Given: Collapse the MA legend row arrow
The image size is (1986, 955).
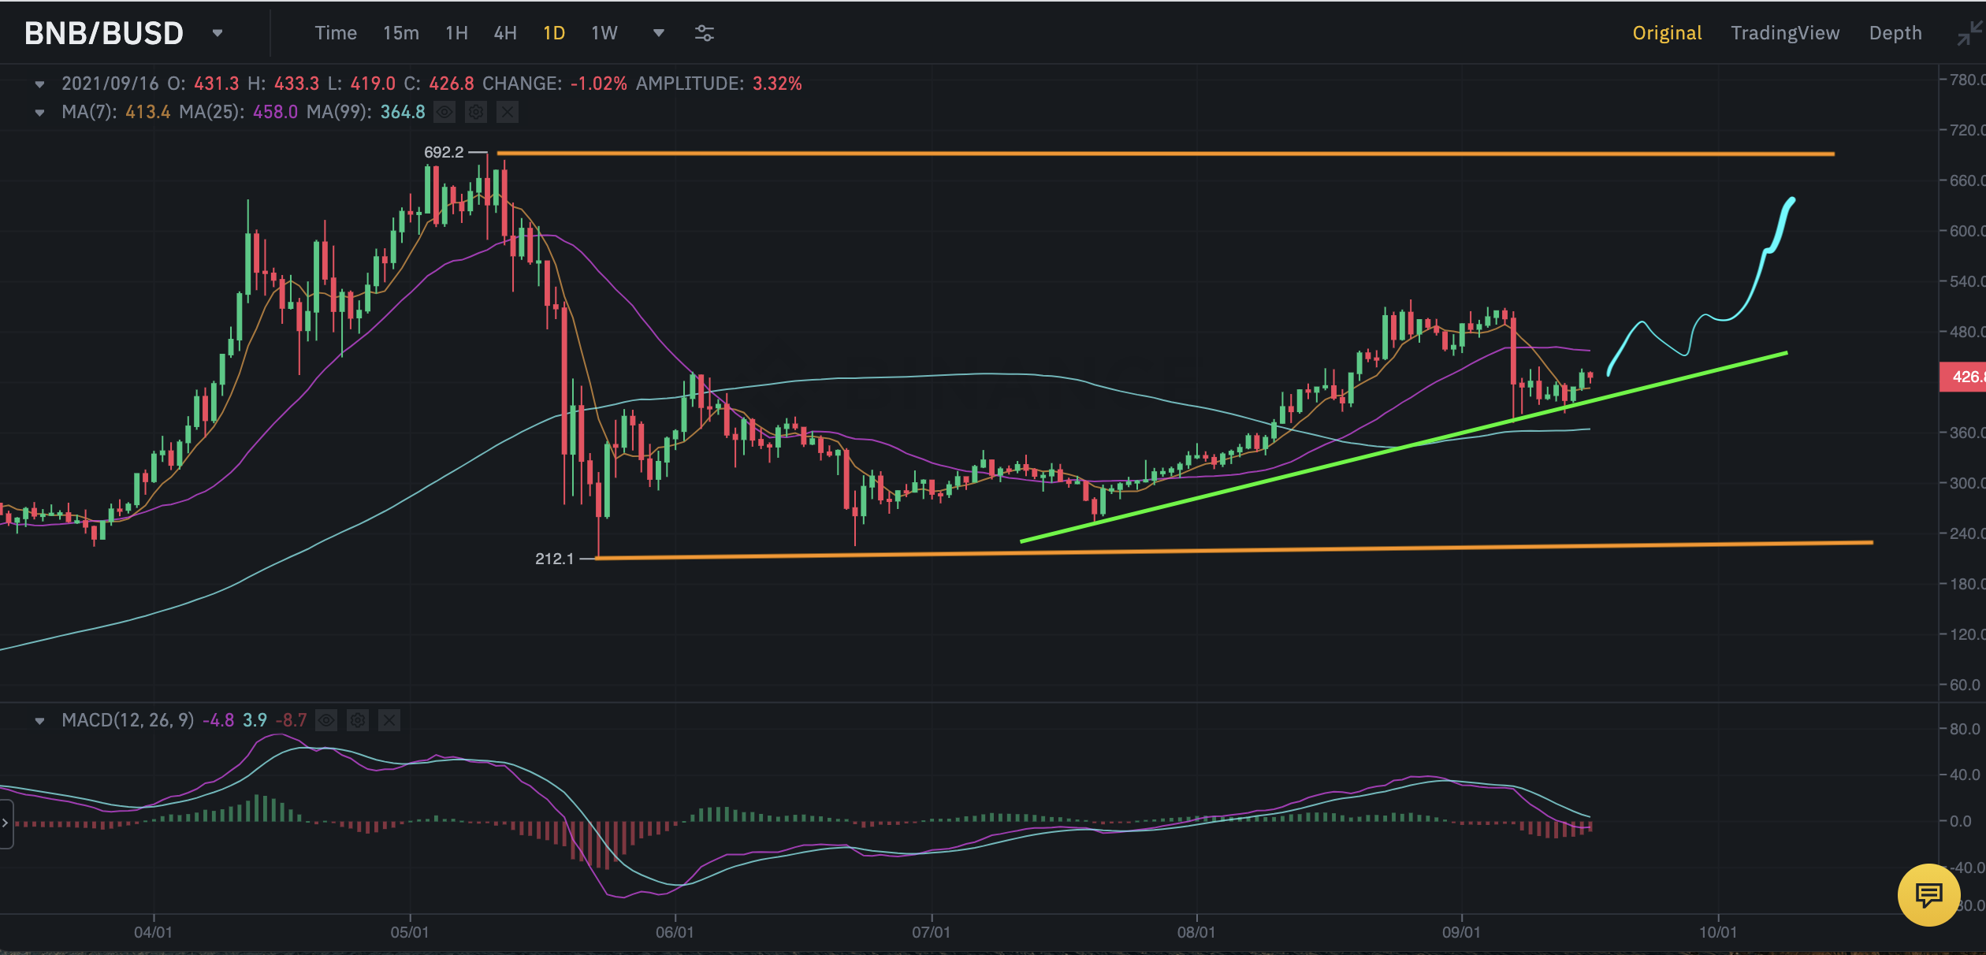Looking at the screenshot, I should point(39,112).
